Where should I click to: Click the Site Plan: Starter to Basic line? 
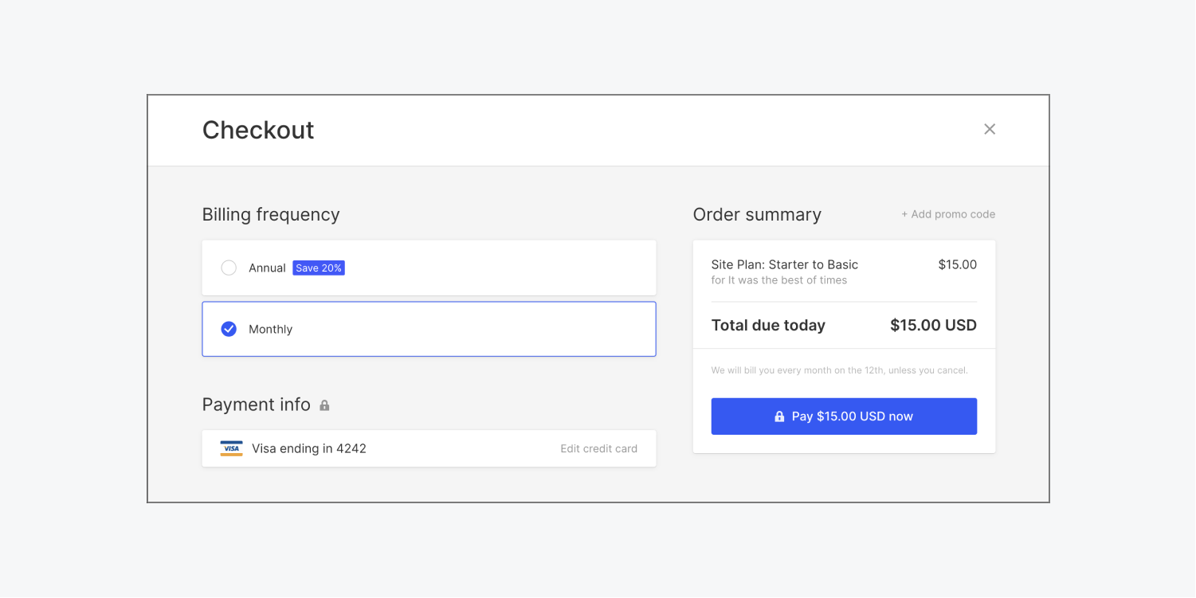tap(784, 264)
